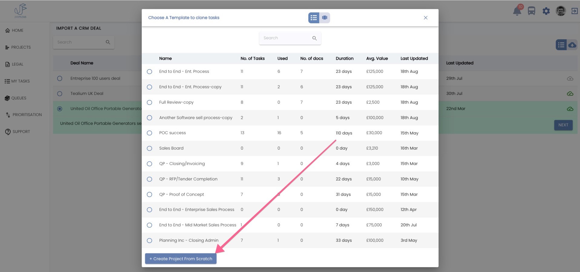Close the template chooser dialog
Image resolution: width=580 pixels, height=272 pixels.
pyautogui.click(x=426, y=18)
